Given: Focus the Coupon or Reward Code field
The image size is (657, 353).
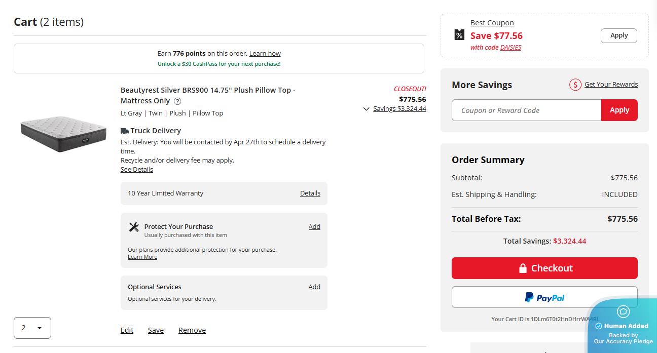Looking at the screenshot, I should [x=526, y=110].
